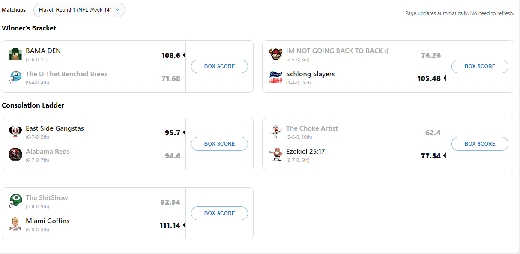The width and height of the screenshot is (520, 254).
Task: Open box score for Schlong Slayers matchup
Action: [480, 66]
